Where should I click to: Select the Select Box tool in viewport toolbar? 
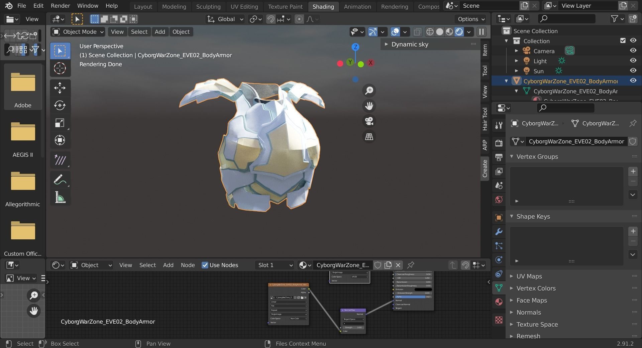tap(60, 51)
